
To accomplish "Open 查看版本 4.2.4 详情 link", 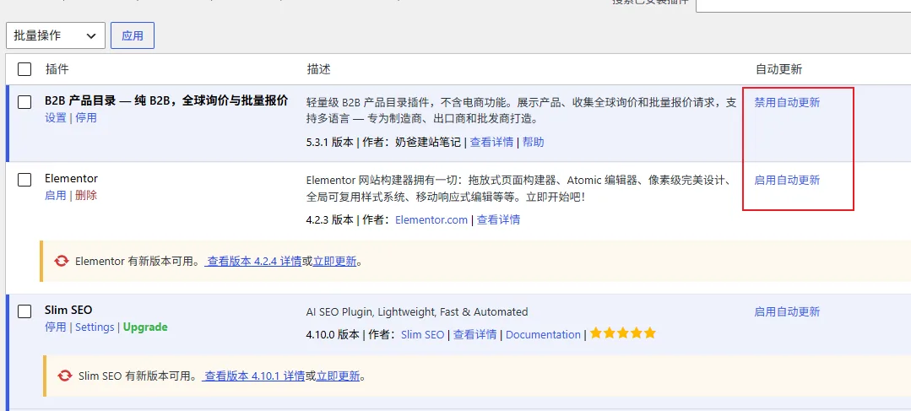I will (253, 262).
